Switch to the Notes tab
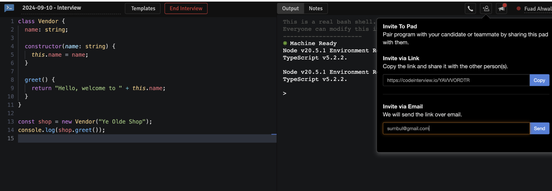This screenshot has width=552, height=191. click(316, 8)
